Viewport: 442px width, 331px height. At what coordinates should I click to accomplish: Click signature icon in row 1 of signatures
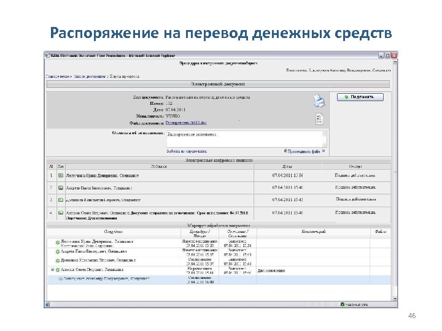point(61,176)
